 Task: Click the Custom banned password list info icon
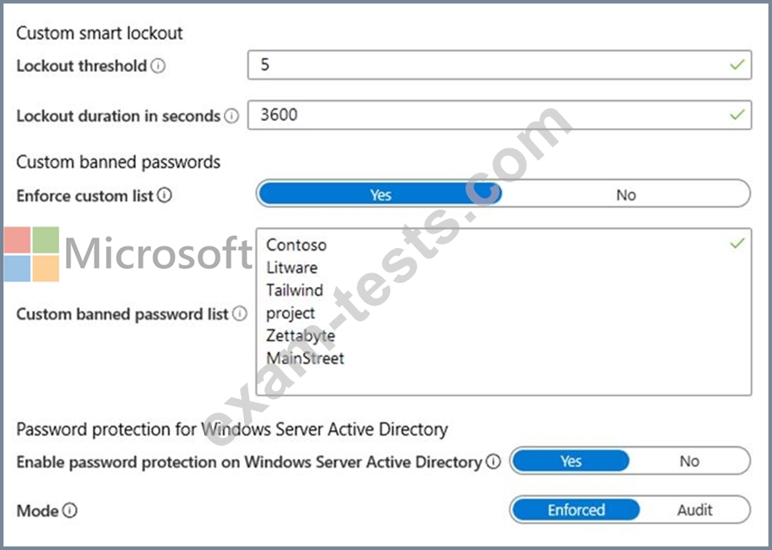tap(240, 314)
